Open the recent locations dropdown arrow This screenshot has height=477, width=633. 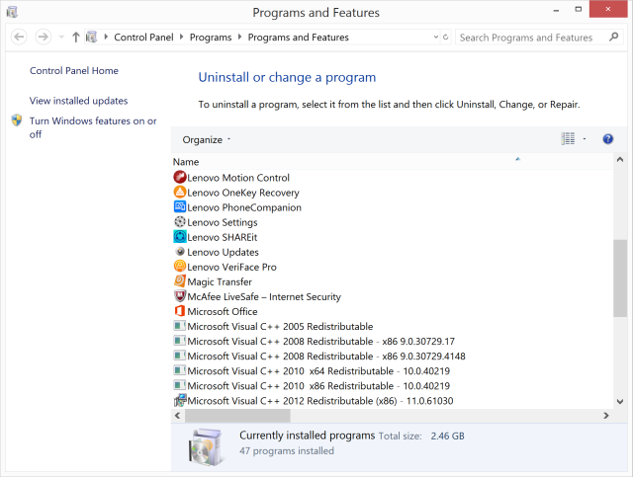click(61, 38)
